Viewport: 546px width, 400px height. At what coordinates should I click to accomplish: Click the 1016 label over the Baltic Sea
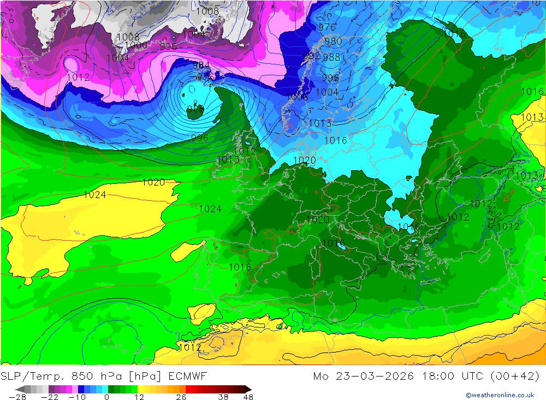pos(336,141)
